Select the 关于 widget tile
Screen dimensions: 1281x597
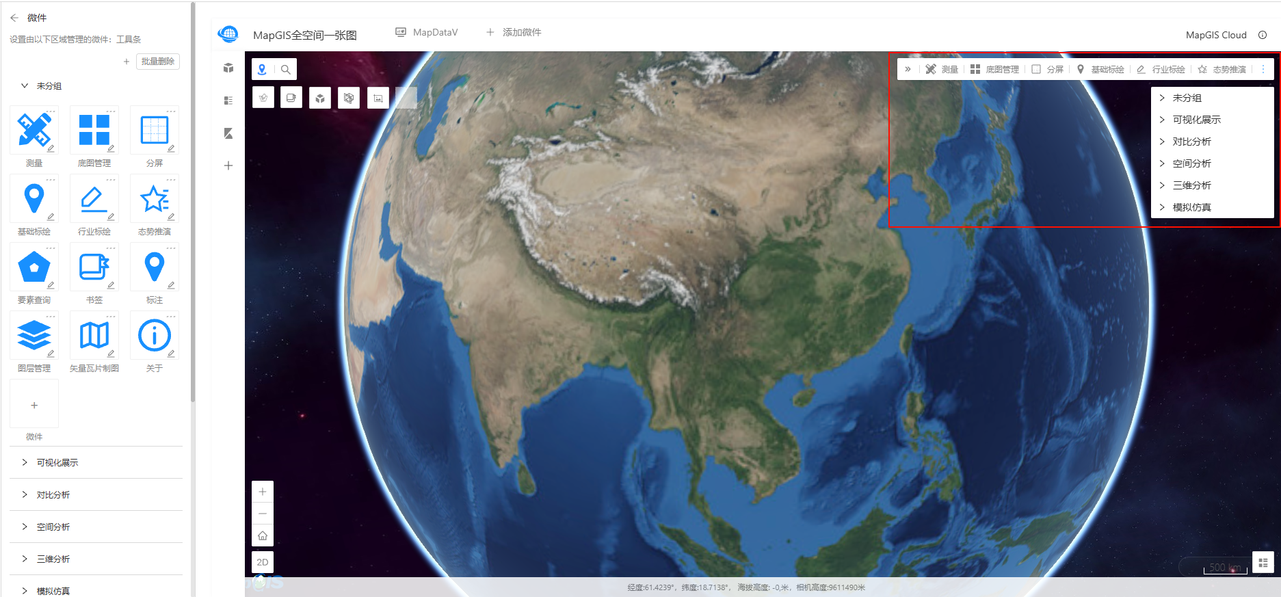pyautogui.click(x=155, y=335)
